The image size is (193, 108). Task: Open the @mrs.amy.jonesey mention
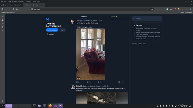(x=85, y=27)
